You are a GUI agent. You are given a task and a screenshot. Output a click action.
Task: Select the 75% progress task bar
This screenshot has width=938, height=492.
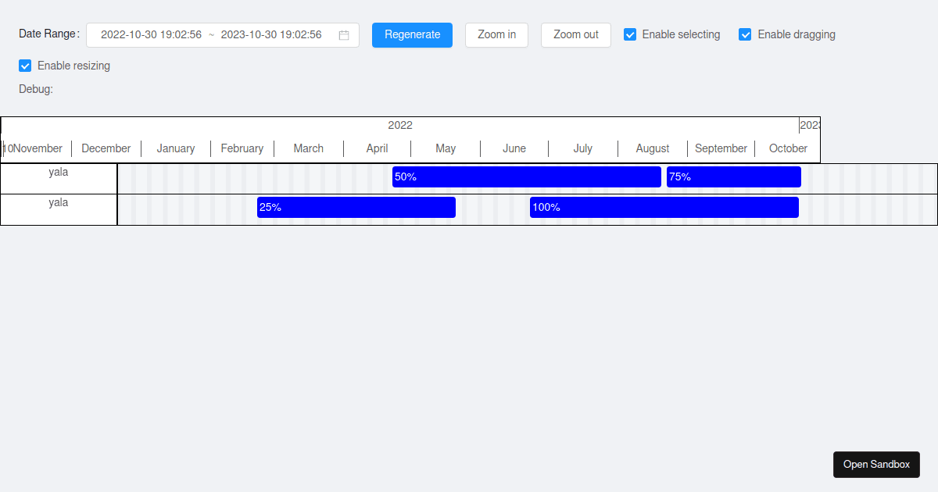click(x=733, y=176)
